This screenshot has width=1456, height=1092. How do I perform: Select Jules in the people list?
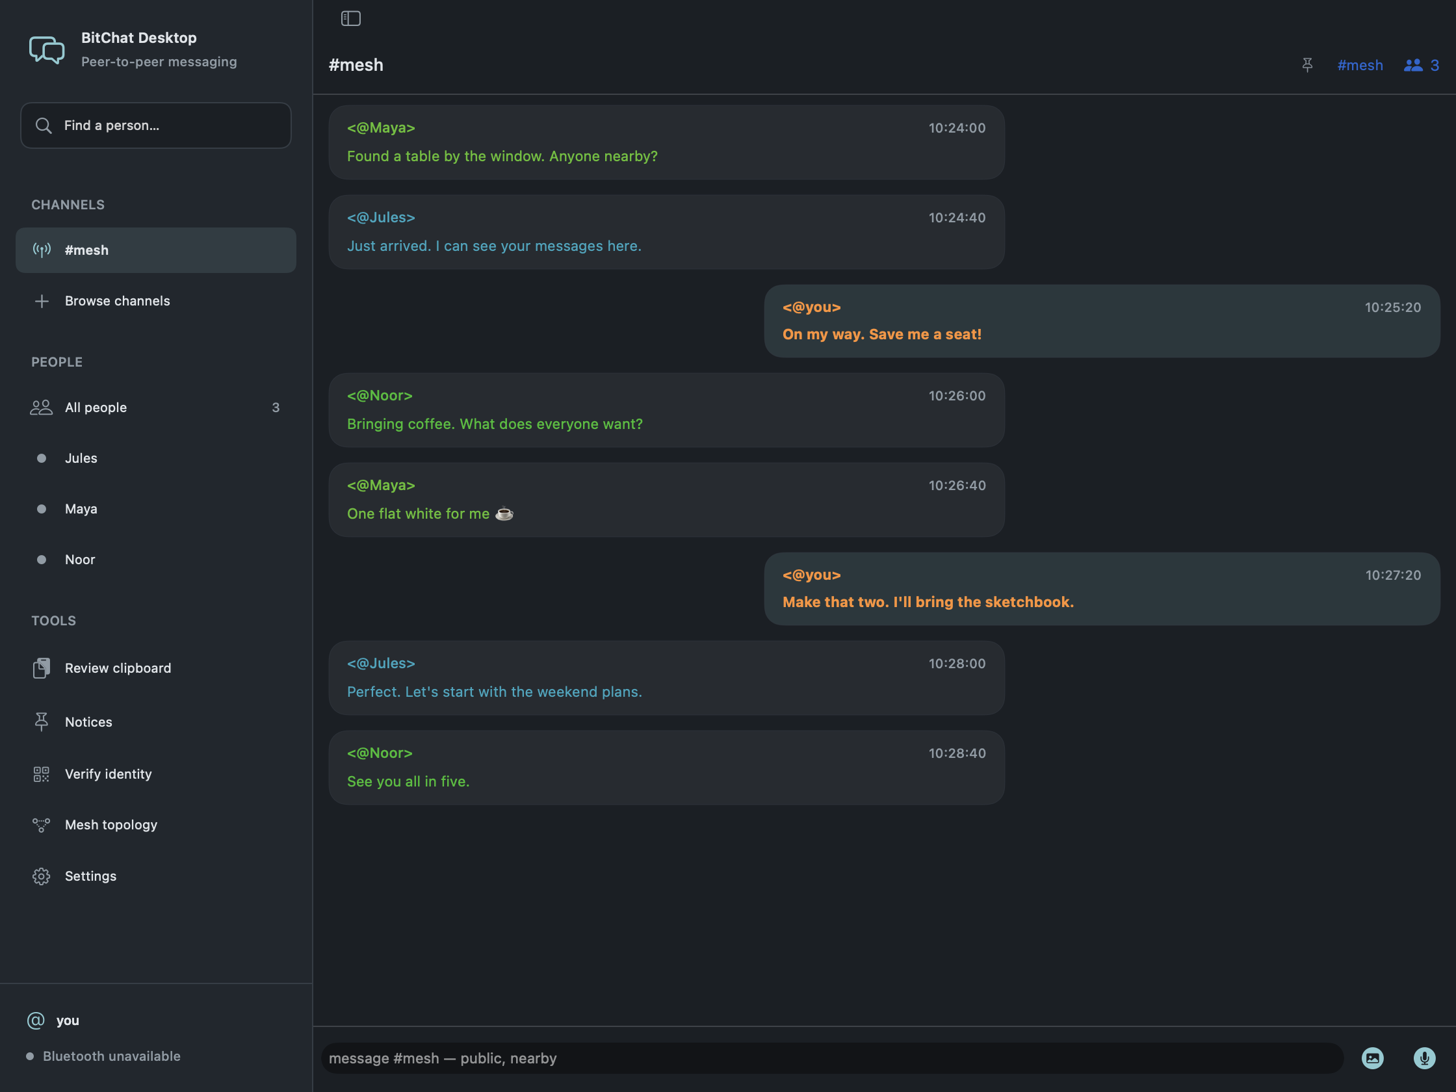point(156,458)
